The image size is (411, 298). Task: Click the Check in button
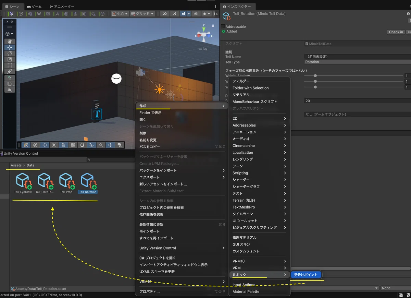click(396, 32)
